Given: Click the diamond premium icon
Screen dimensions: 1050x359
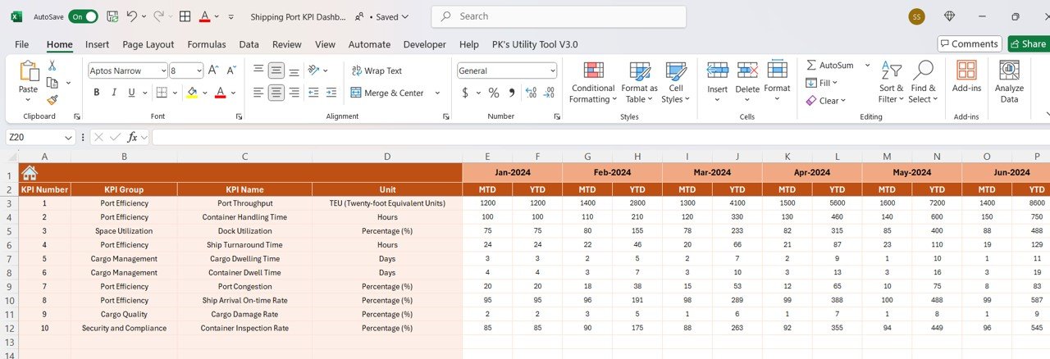Looking at the screenshot, I should (x=950, y=16).
